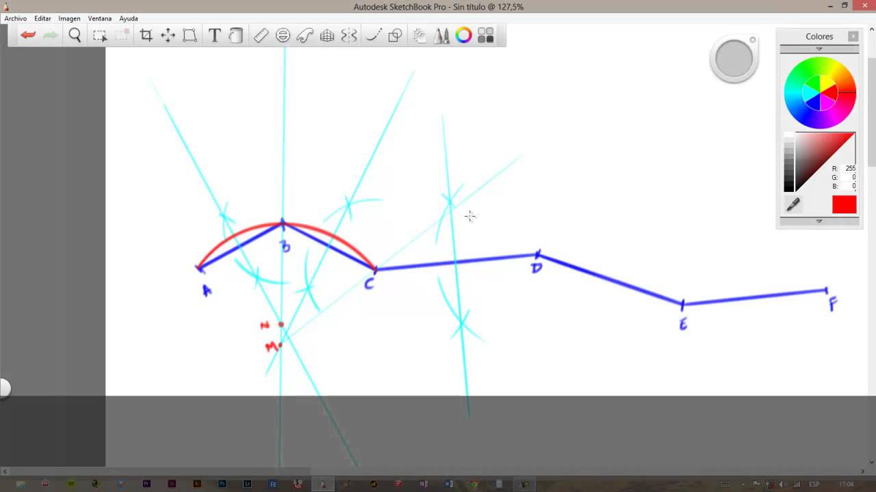Viewport: 876px width, 492px height.
Task: Click the white lagoon handle at left edge
Action: (3, 388)
